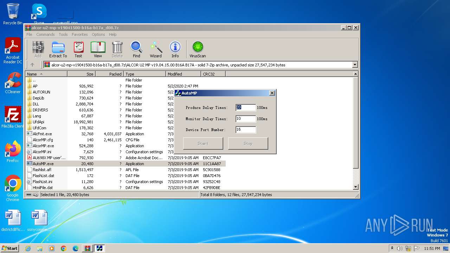The height and width of the screenshot is (253, 450).
Task: Go up one folder level arrow
Action: 32,65
